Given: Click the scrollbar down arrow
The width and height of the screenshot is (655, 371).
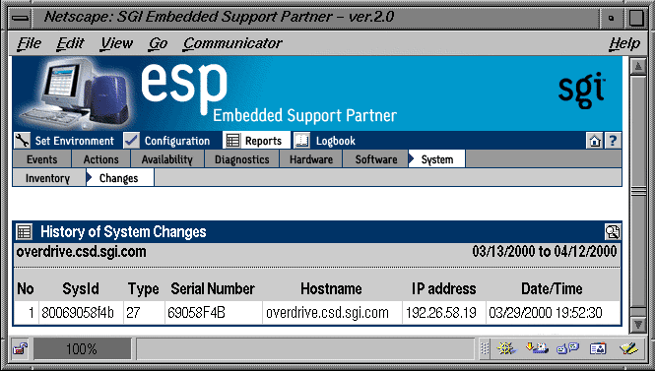Looking at the screenshot, I should click(x=638, y=325).
